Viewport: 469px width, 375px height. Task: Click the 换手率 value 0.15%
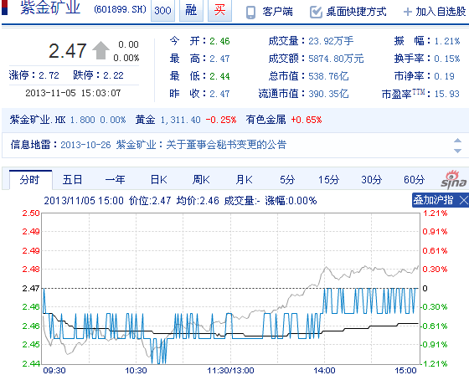tap(447, 59)
